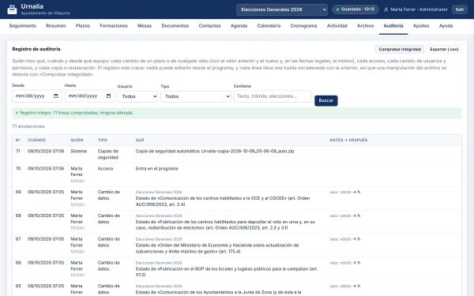474x296 pixels.
Task: Open the Ajustes tab
Action: click(x=421, y=26)
